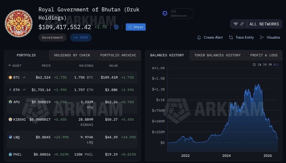Set chart range to 3M
The width and height of the screenshot is (286, 163).
coord(270,65)
